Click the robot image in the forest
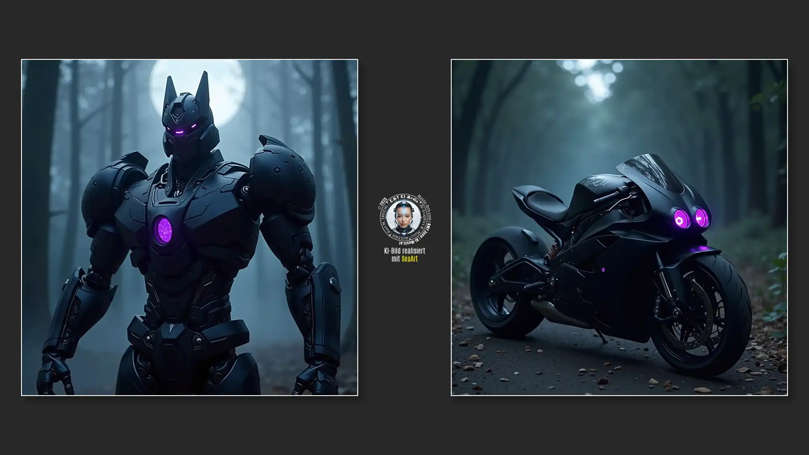Image resolution: width=809 pixels, height=455 pixels. [190, 227]
